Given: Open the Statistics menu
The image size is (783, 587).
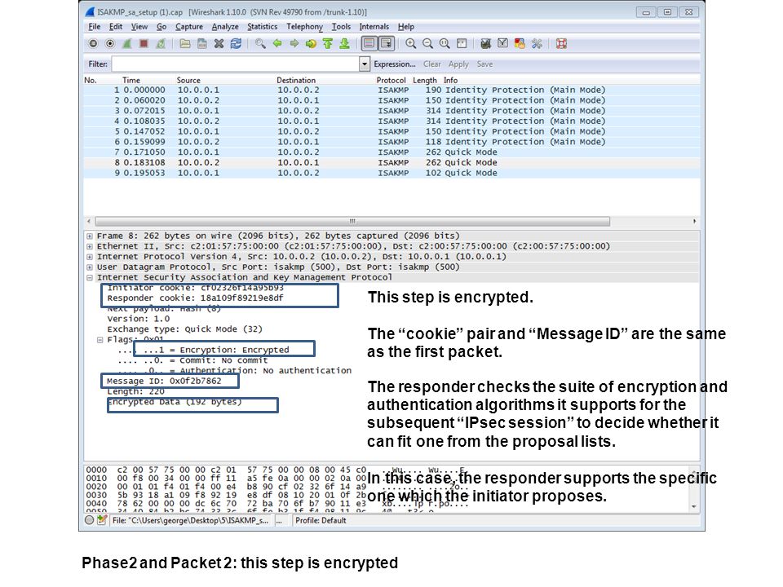Looking at the screenshot, I should click(x=262, y=26).
